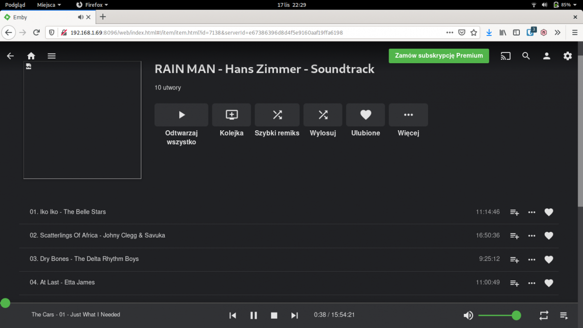Open a new tab with plus button
This screenshot has height=328, width=583.
tap(103, 17)
